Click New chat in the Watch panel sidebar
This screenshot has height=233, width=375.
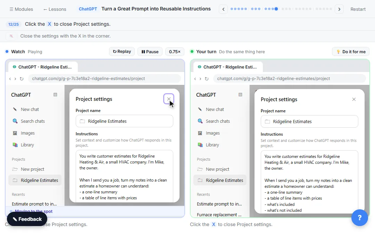(x=35, y=110)
